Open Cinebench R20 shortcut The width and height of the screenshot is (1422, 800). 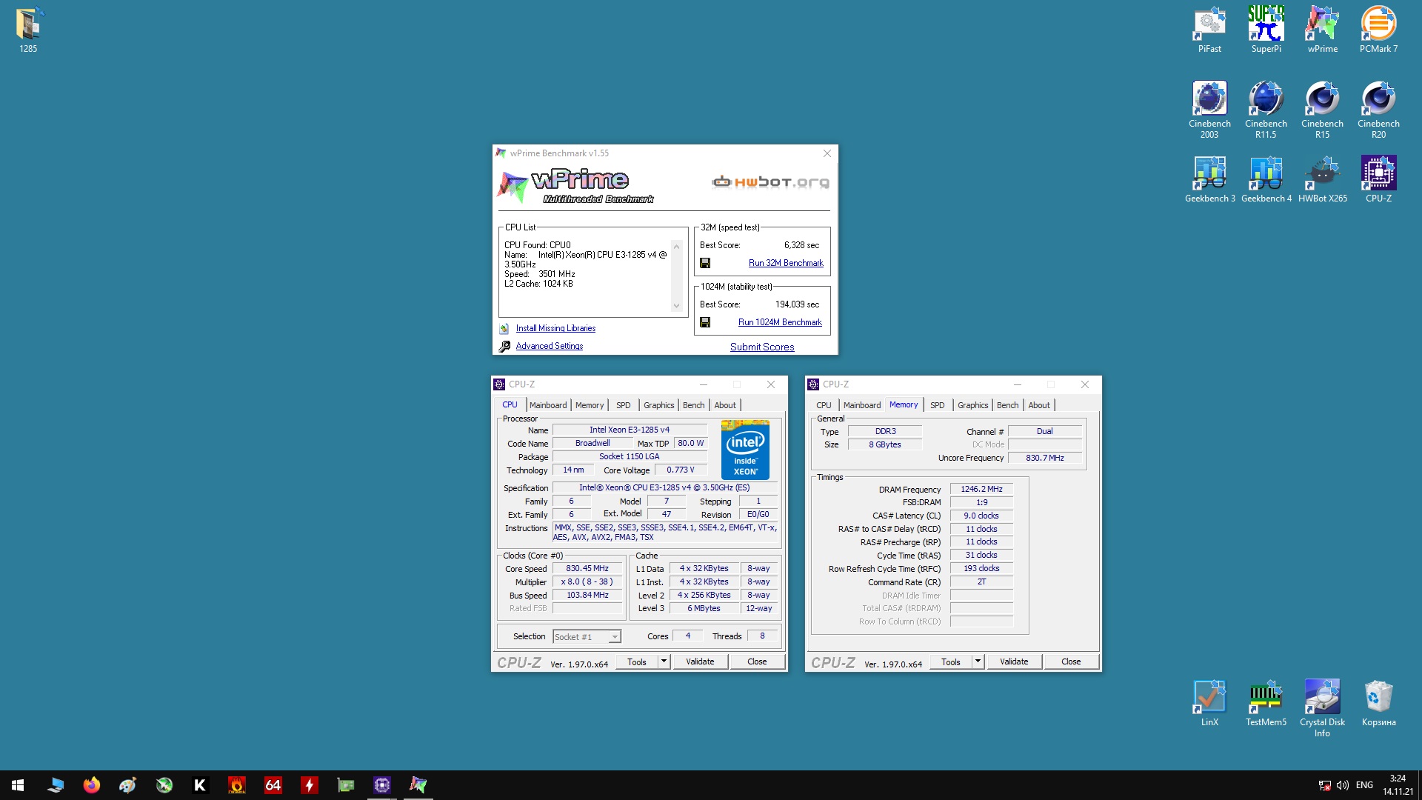point(1378,110)
